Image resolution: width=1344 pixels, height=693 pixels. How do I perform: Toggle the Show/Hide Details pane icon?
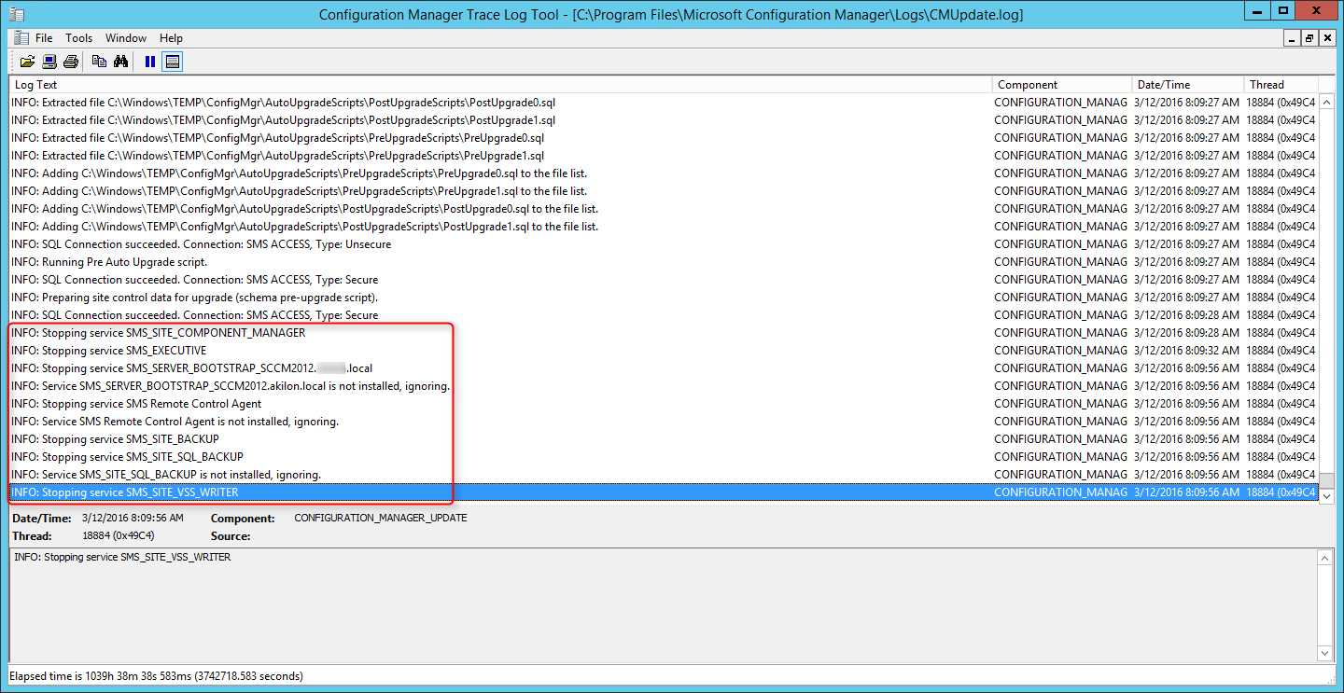click(x=172, y=62)
